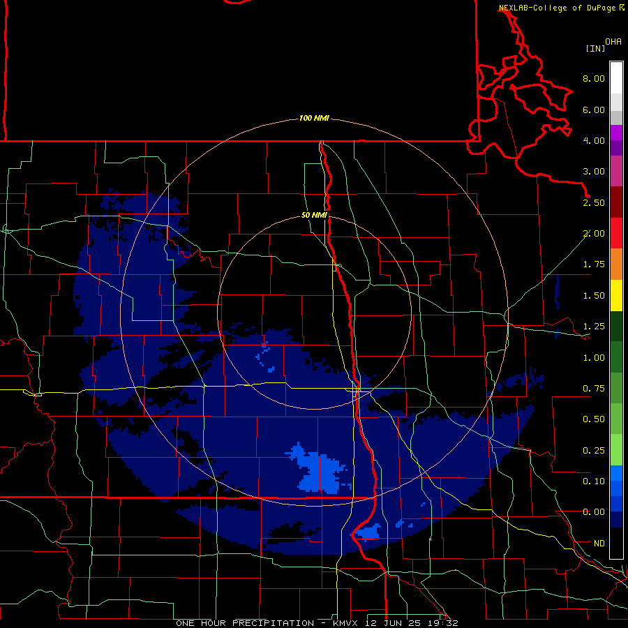Pick the white swatch in the color scale

616,77
